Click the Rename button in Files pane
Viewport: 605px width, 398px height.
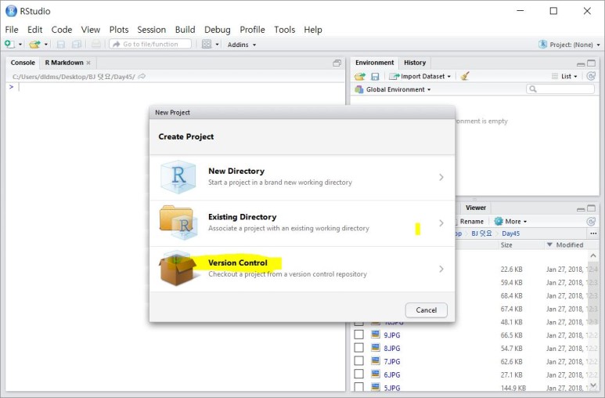(x=471, y=222)
